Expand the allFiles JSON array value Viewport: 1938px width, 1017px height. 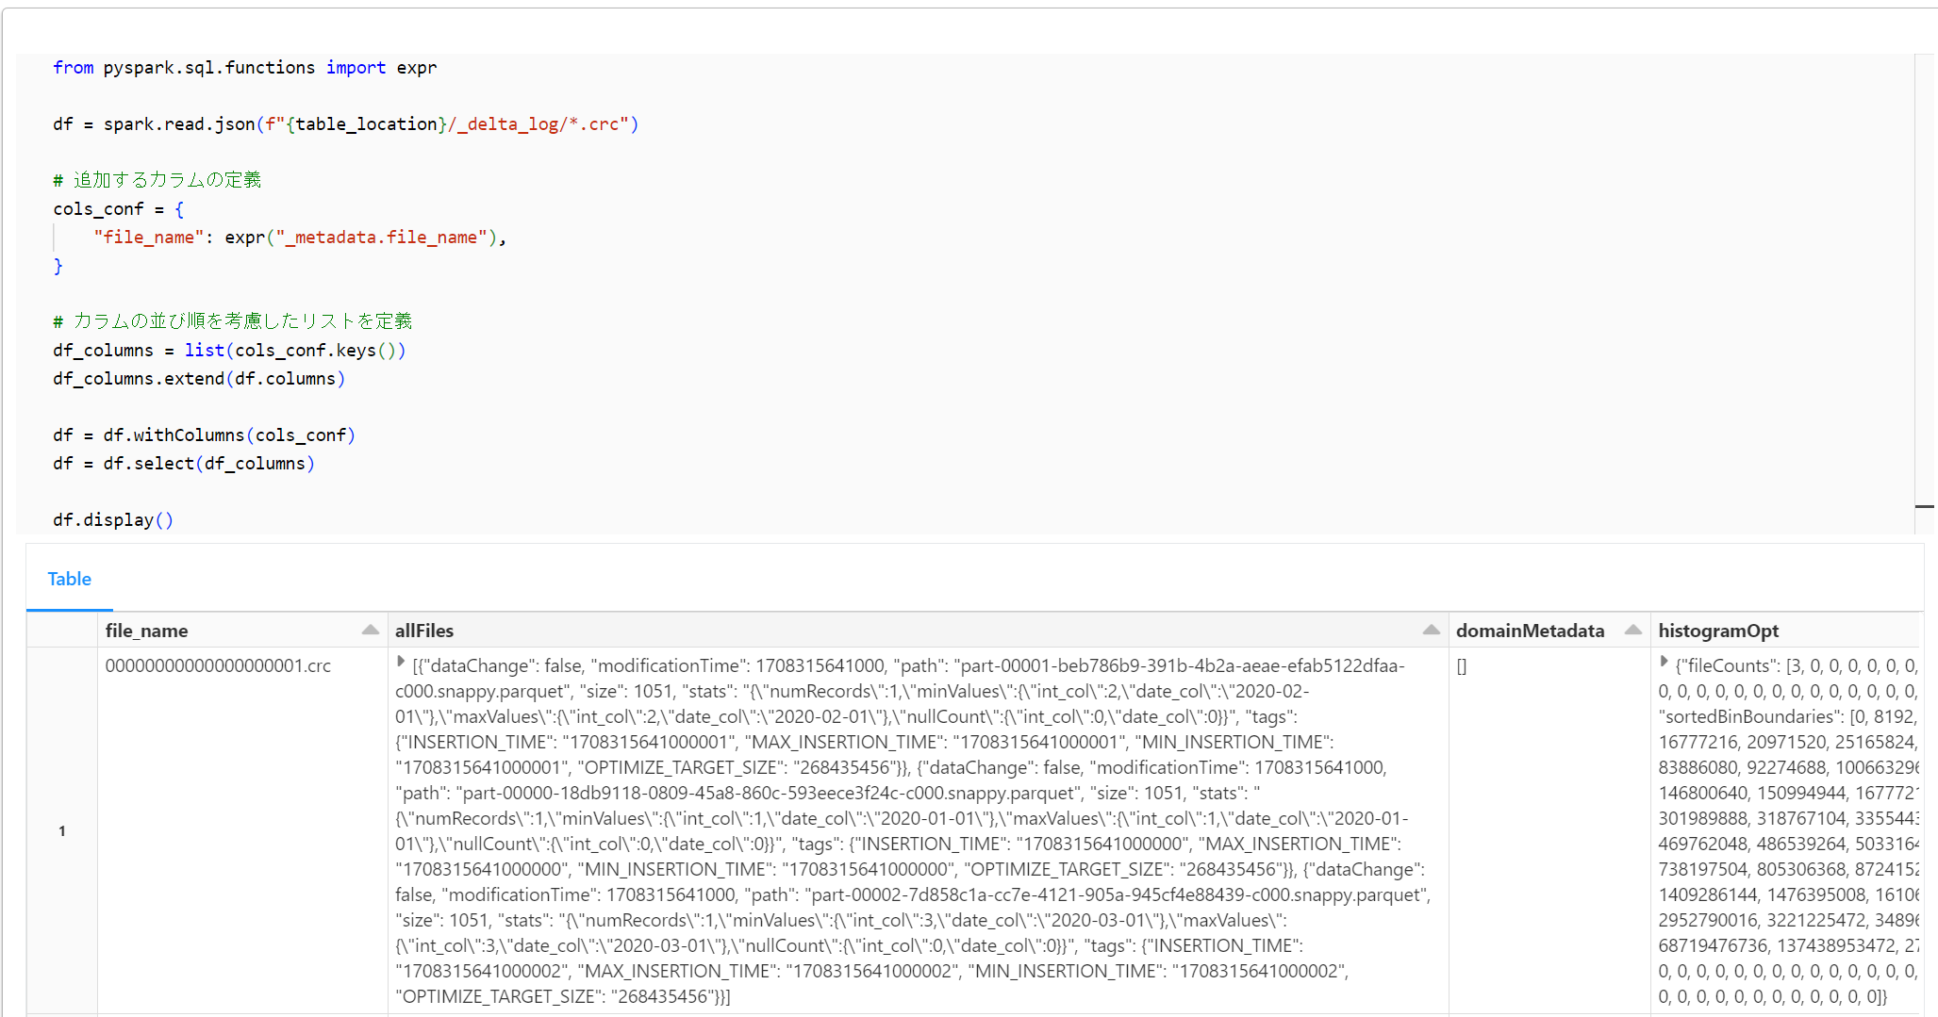coord(401,663)
